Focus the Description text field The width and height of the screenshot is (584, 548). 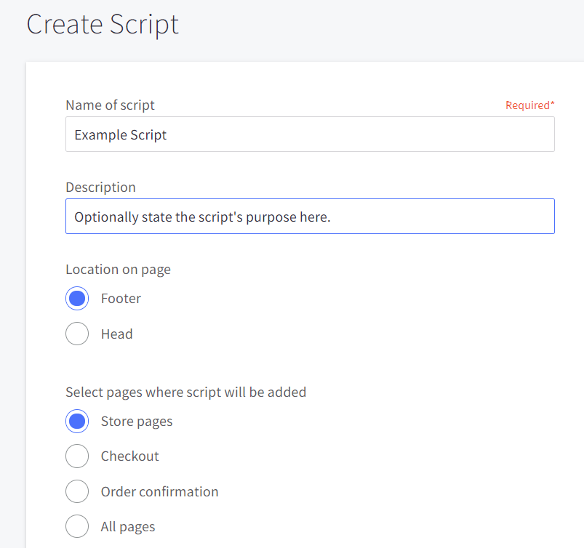point(310,217)
